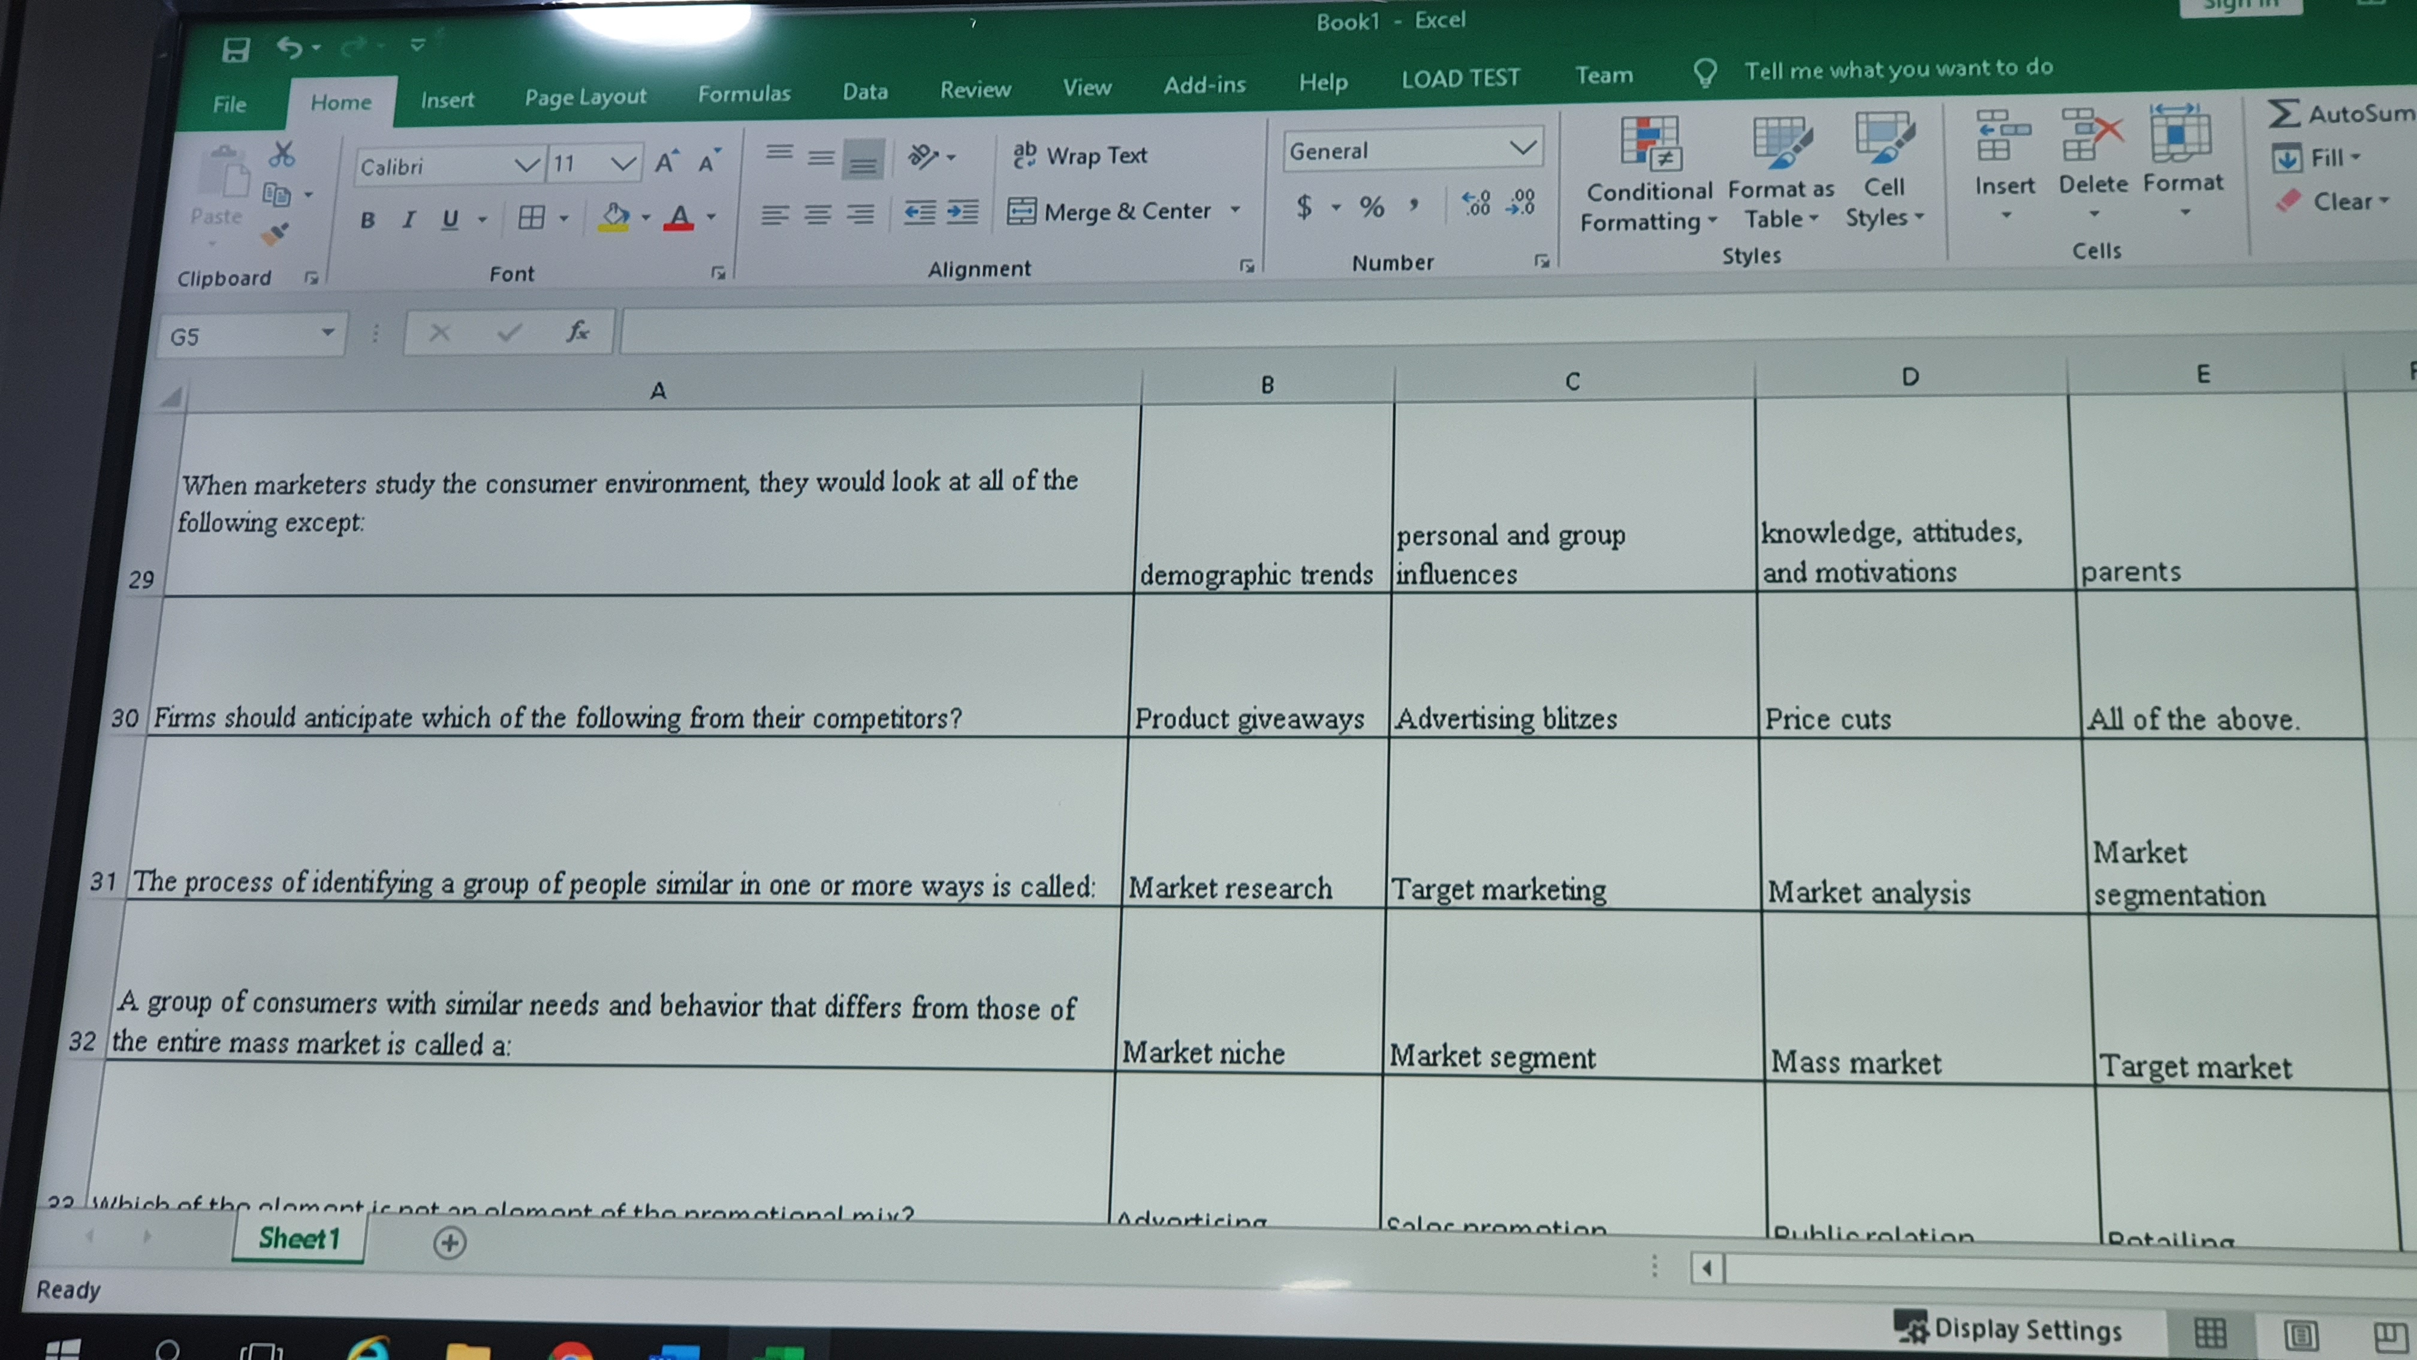2417x1360 pixels.
Task: Toggle Wrap Text for the cell
Action: (x=1080, y=155)
